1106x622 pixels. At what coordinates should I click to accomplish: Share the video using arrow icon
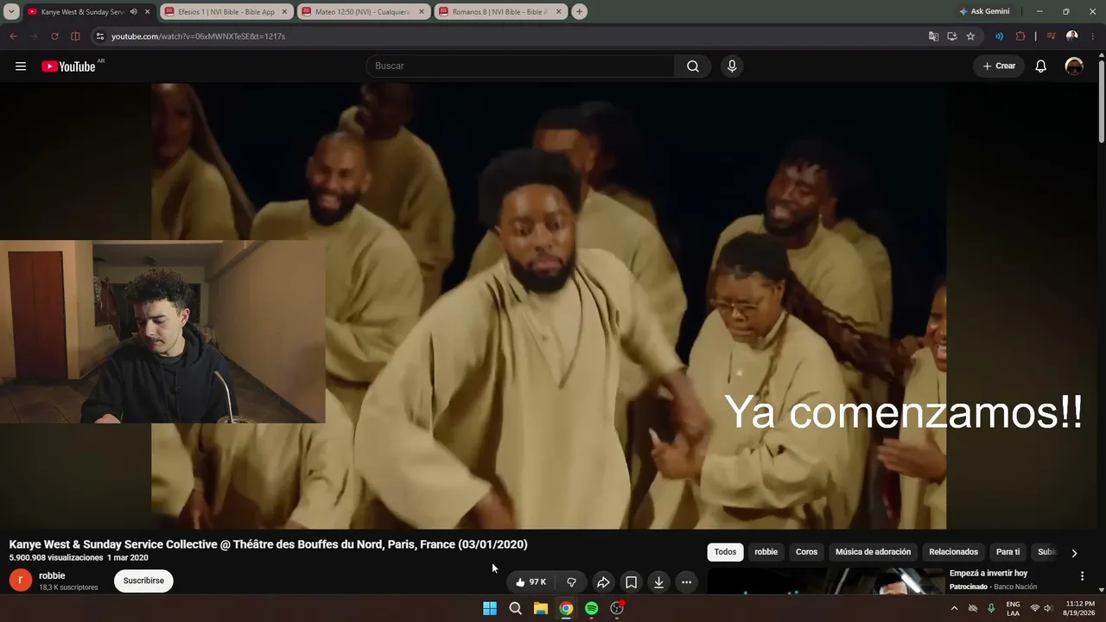[603, 582]
